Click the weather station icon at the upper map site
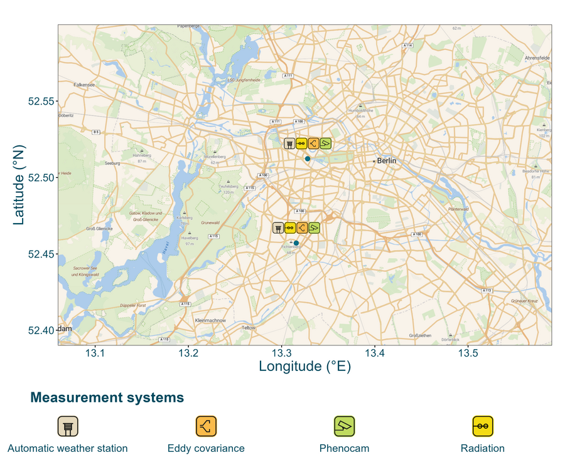Viewport: 565px width, 470px height. pos(289,144)
